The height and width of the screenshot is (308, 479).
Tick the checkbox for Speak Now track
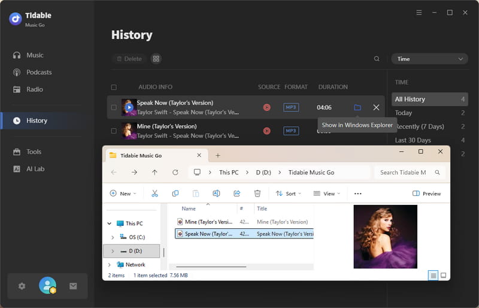tap(114, 108)
